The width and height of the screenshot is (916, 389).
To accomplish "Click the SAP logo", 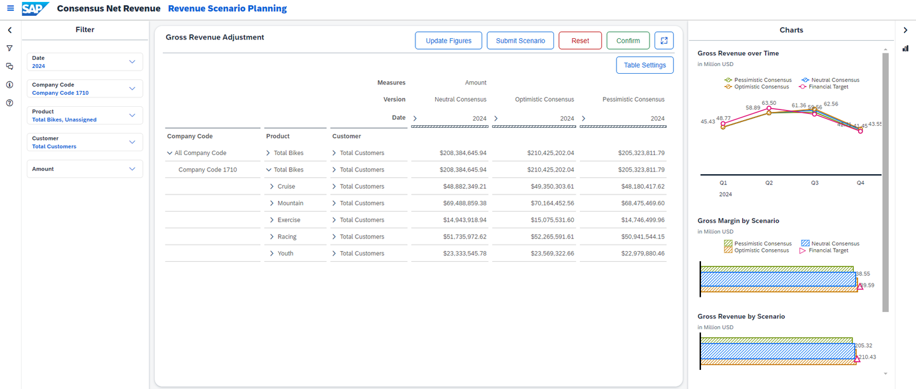I will click(35, 9).
